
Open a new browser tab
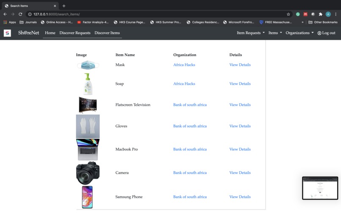click(64, 6)
